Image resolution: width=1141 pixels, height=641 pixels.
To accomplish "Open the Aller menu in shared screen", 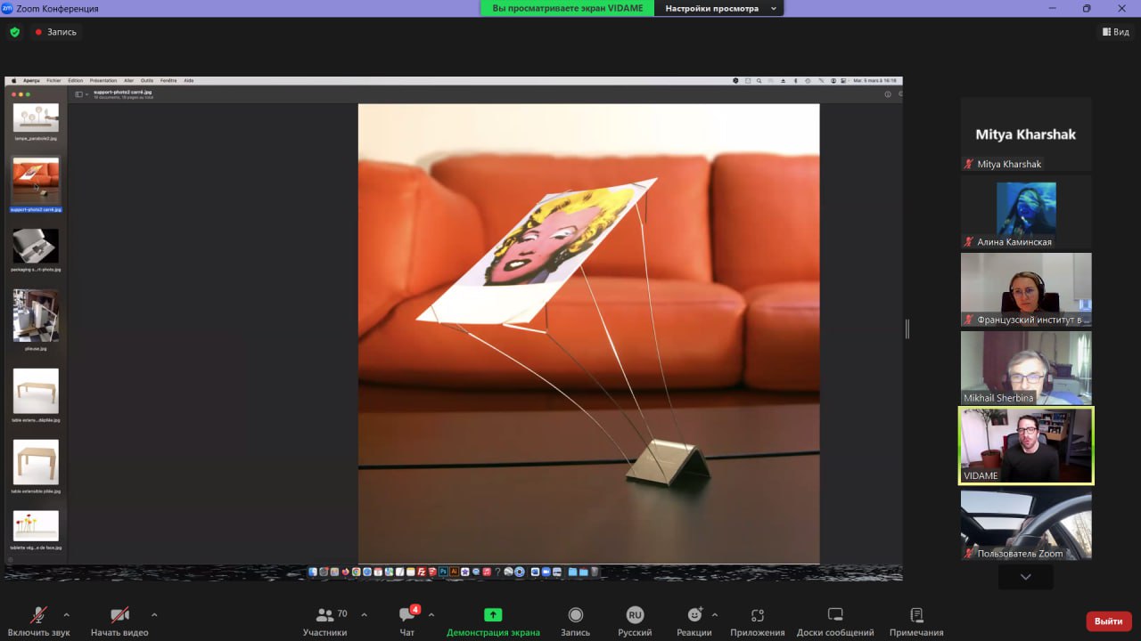I will pos(128,80).
